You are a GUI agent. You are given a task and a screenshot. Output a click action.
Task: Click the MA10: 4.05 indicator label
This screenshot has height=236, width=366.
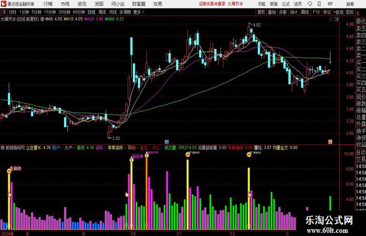click(x=73, y=19)
